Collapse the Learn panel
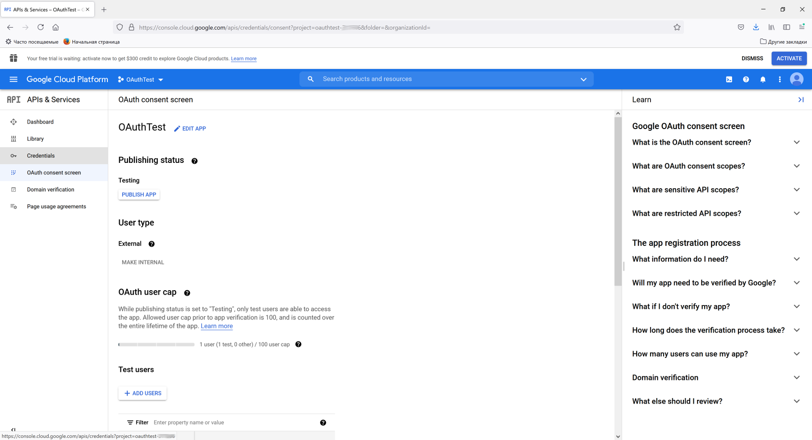This screenshot has width=812, height=440. pos(801,100)
